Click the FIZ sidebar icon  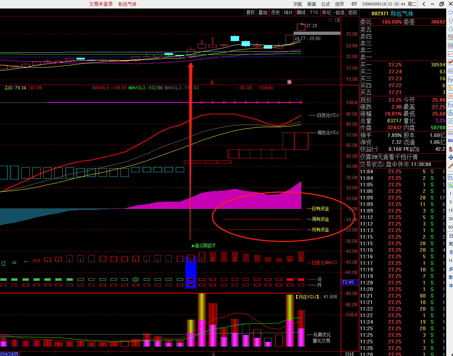(x=450, y=105)
